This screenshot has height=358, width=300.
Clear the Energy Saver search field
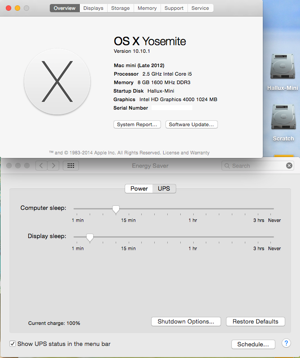(289, 166)
